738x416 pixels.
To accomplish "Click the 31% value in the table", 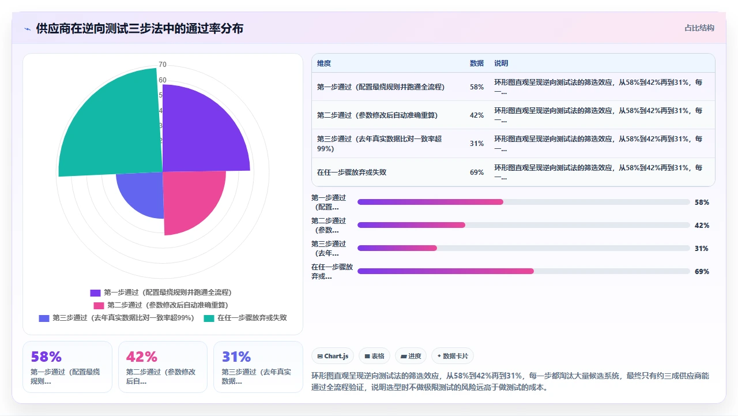I will [477, 144].
